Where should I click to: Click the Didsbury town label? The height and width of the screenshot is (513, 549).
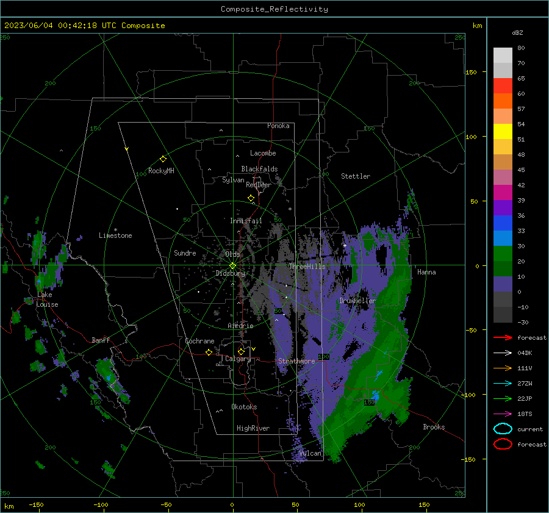[x=231, y=273]
